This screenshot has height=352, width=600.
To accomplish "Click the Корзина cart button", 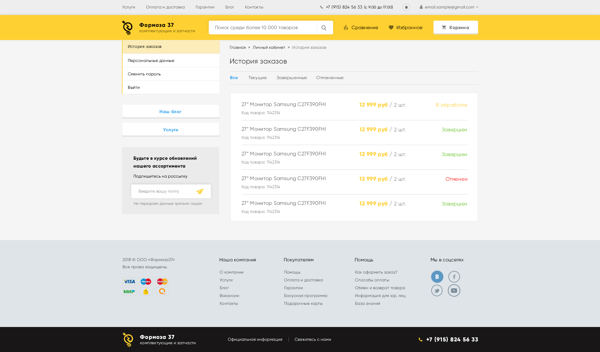I will click(x=455, y=28).
